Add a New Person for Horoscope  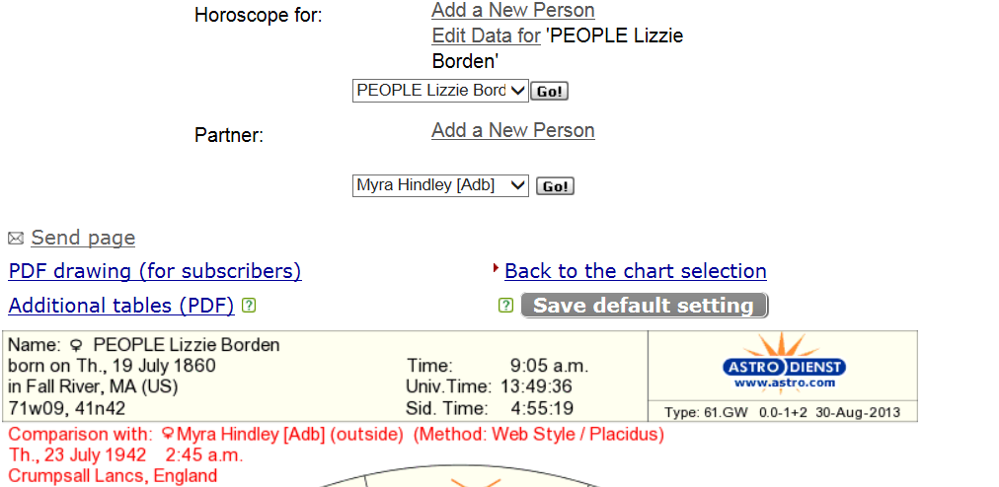coord(513,10)
